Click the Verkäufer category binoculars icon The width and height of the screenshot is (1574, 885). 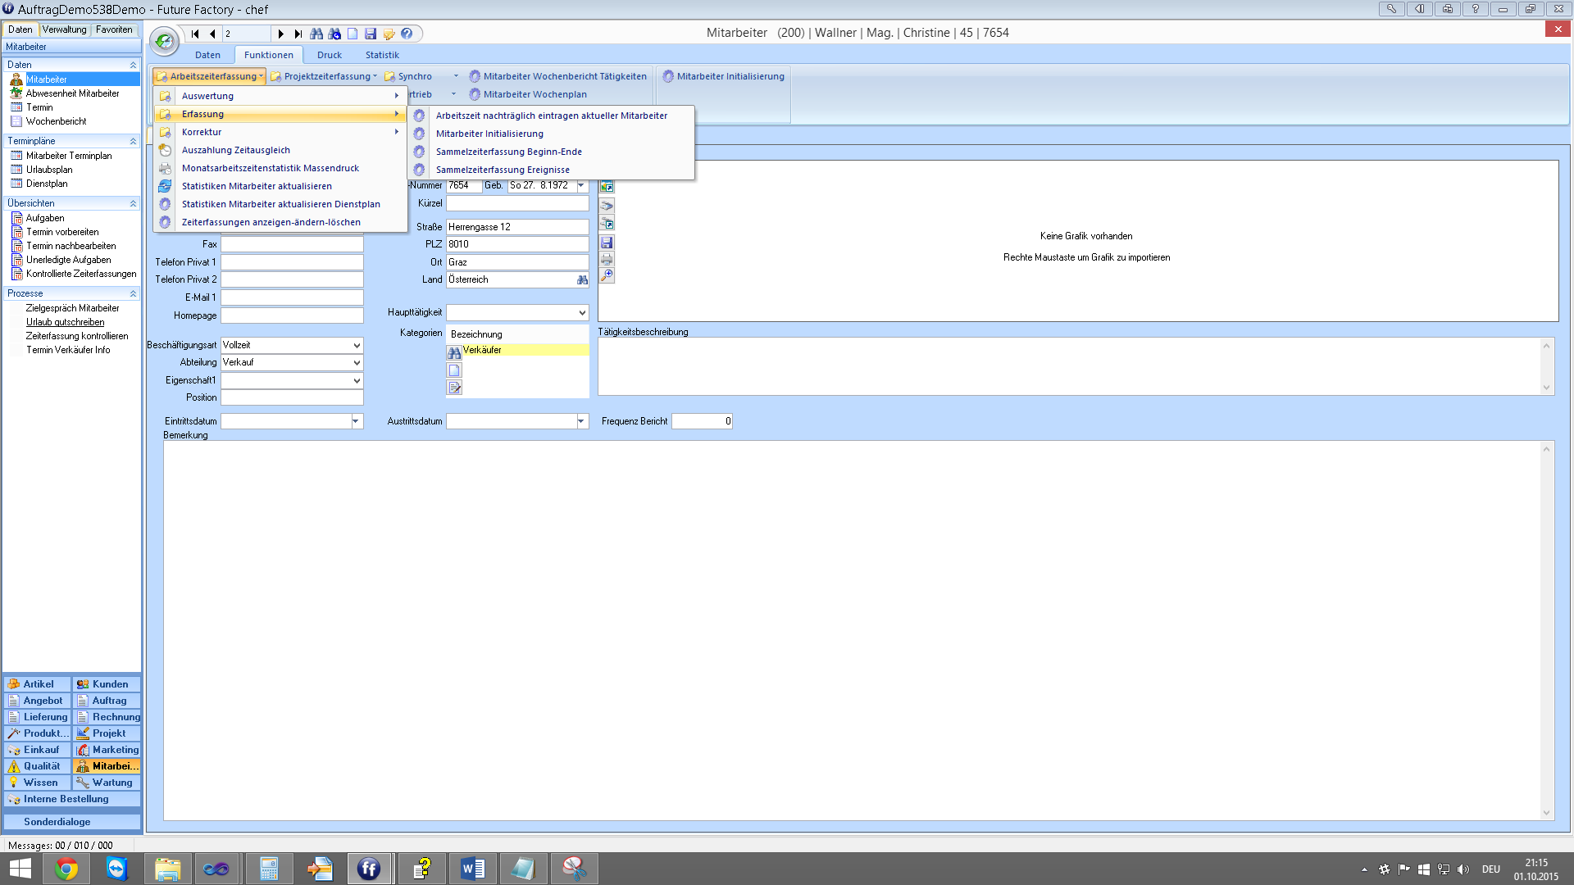[454, 352]
